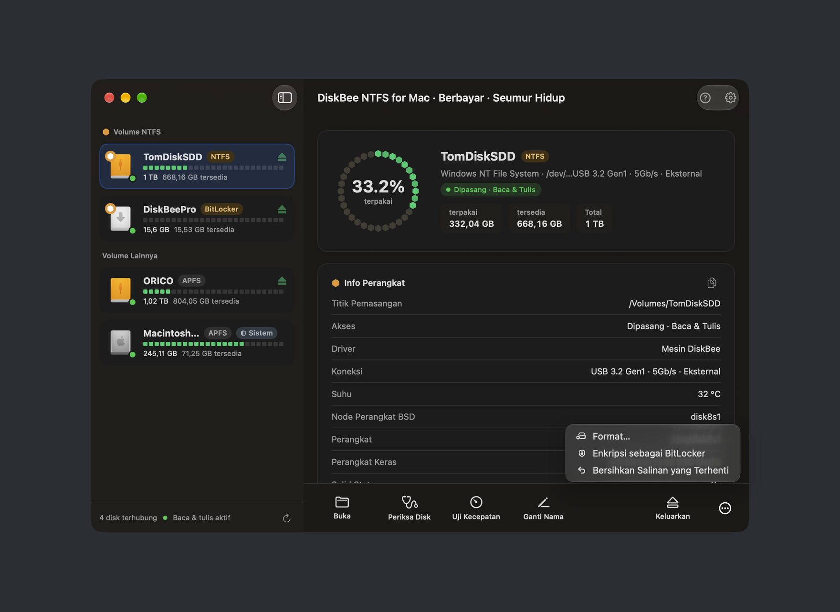Start Uji Kecepatan speed test
Screen dimensions: 840x612
[476, 508]
